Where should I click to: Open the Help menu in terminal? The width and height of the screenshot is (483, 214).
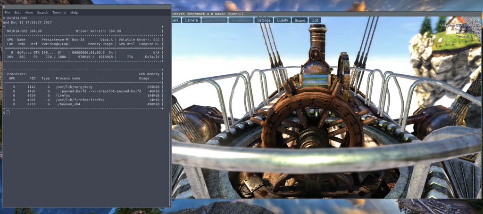75,12
